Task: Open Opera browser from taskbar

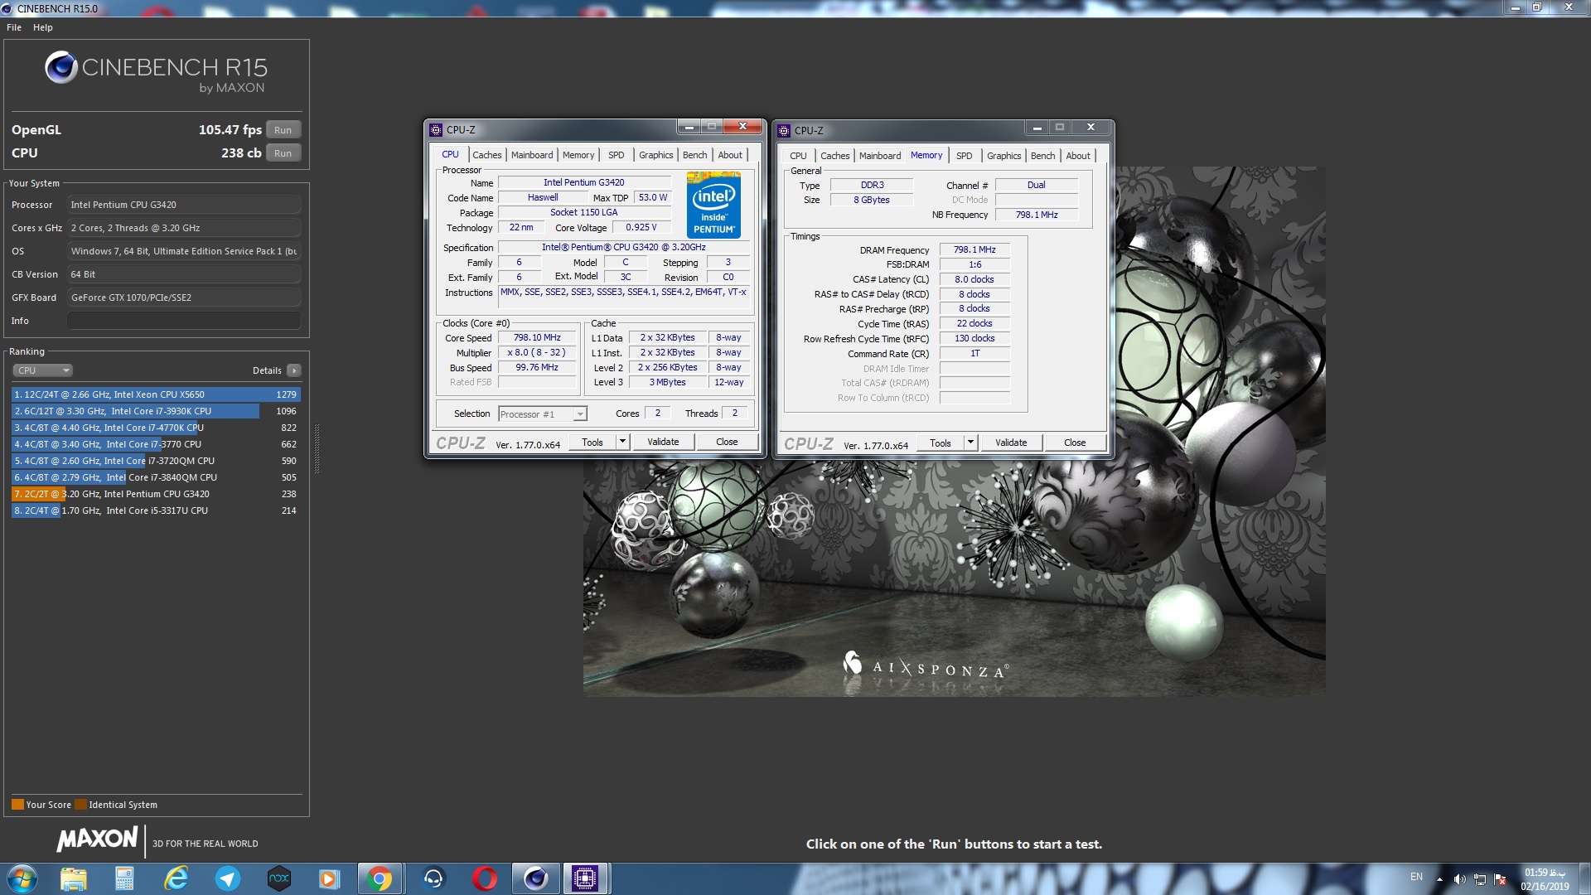Action: pos(485,878)
